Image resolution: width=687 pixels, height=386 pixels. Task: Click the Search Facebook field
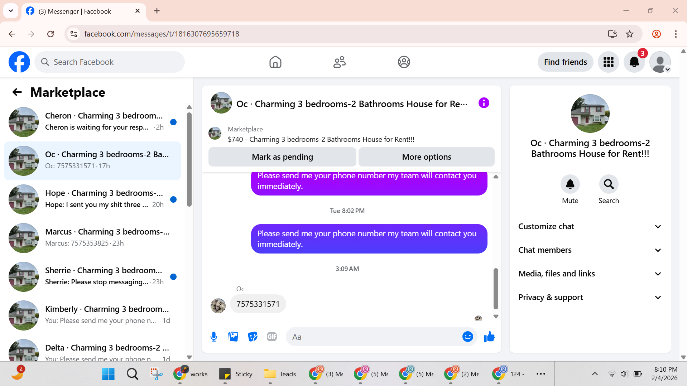[110, 62]
